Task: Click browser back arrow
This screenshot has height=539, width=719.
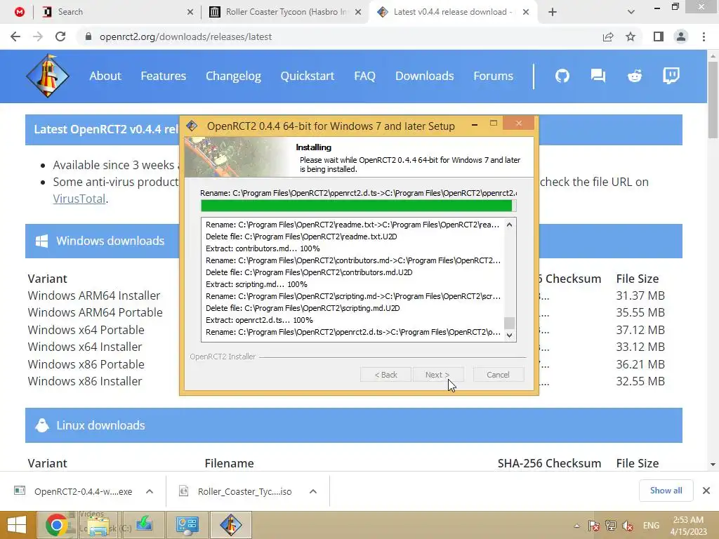Action: click(x=15, y=36)
